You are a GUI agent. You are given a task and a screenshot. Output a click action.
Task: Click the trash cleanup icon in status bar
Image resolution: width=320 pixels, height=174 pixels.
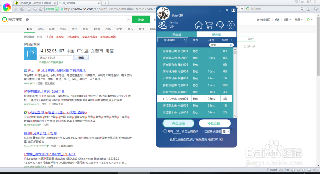tap(298, 170)
